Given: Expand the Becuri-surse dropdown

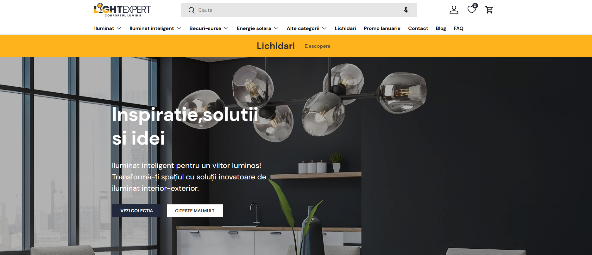Looking at the screenshot, I should (209, 28).
